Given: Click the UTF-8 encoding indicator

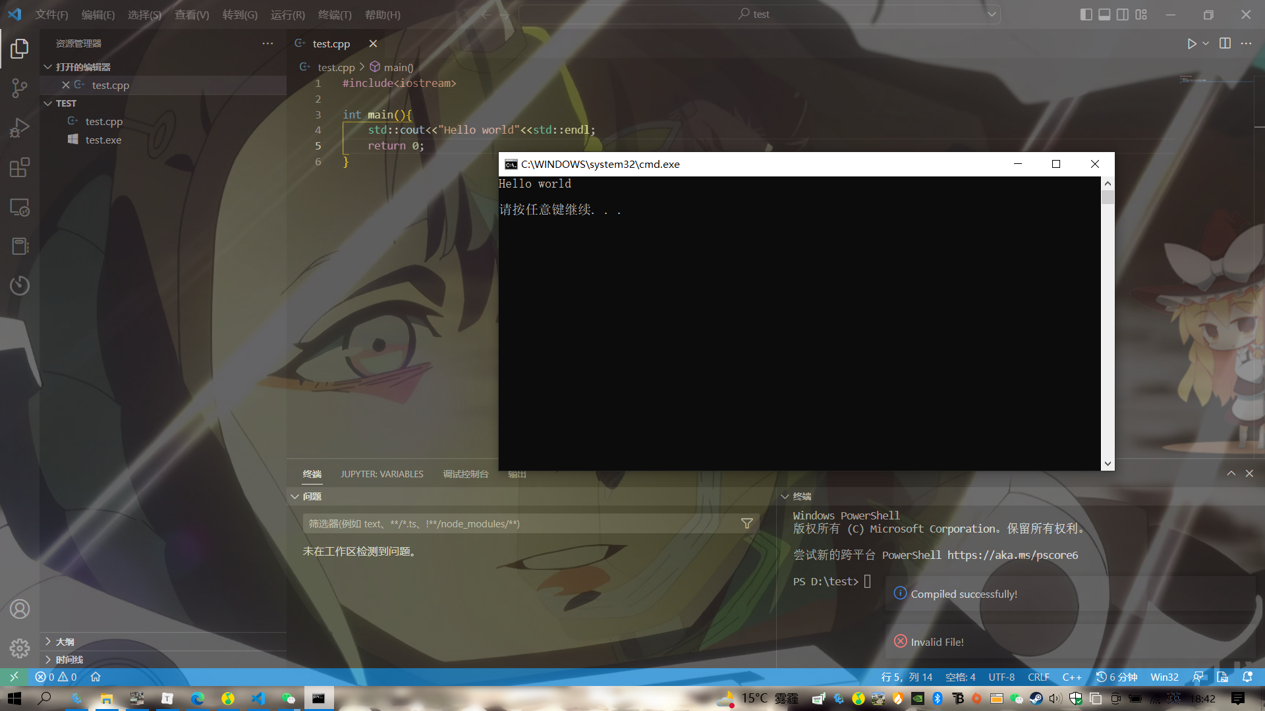Looking at the screenshot, I should 1001,677.
